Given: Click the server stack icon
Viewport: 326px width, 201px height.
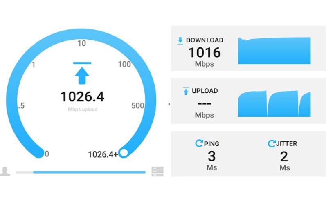Looking at the screenshot, I should pyautogui.click(x=157, y=172).
